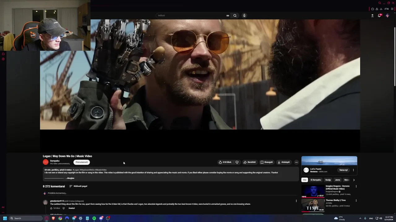Open the Sampaku channel name link

[55, 161]
